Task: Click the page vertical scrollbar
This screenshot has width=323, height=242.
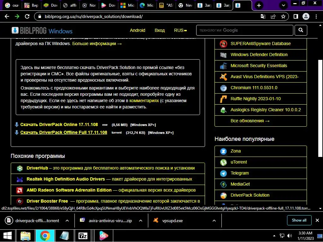Action: pos(320,108)
